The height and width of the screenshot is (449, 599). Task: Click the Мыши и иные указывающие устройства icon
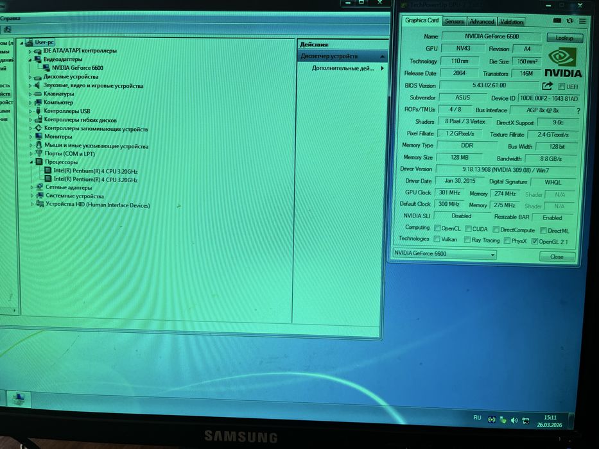(39, 145)
